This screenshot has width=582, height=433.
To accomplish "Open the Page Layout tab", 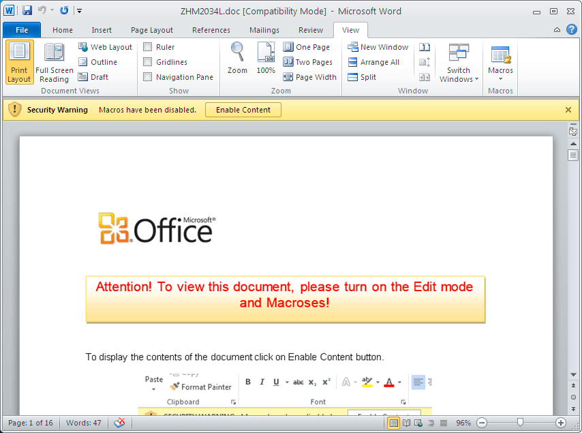I will click(152, 30).
